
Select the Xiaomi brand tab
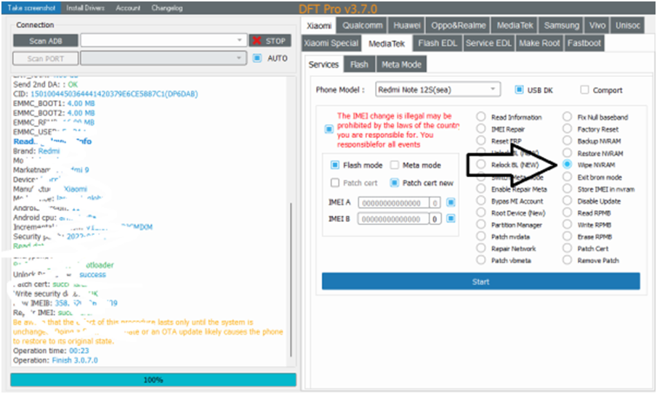pyautogui.click(x=319, y=26)
